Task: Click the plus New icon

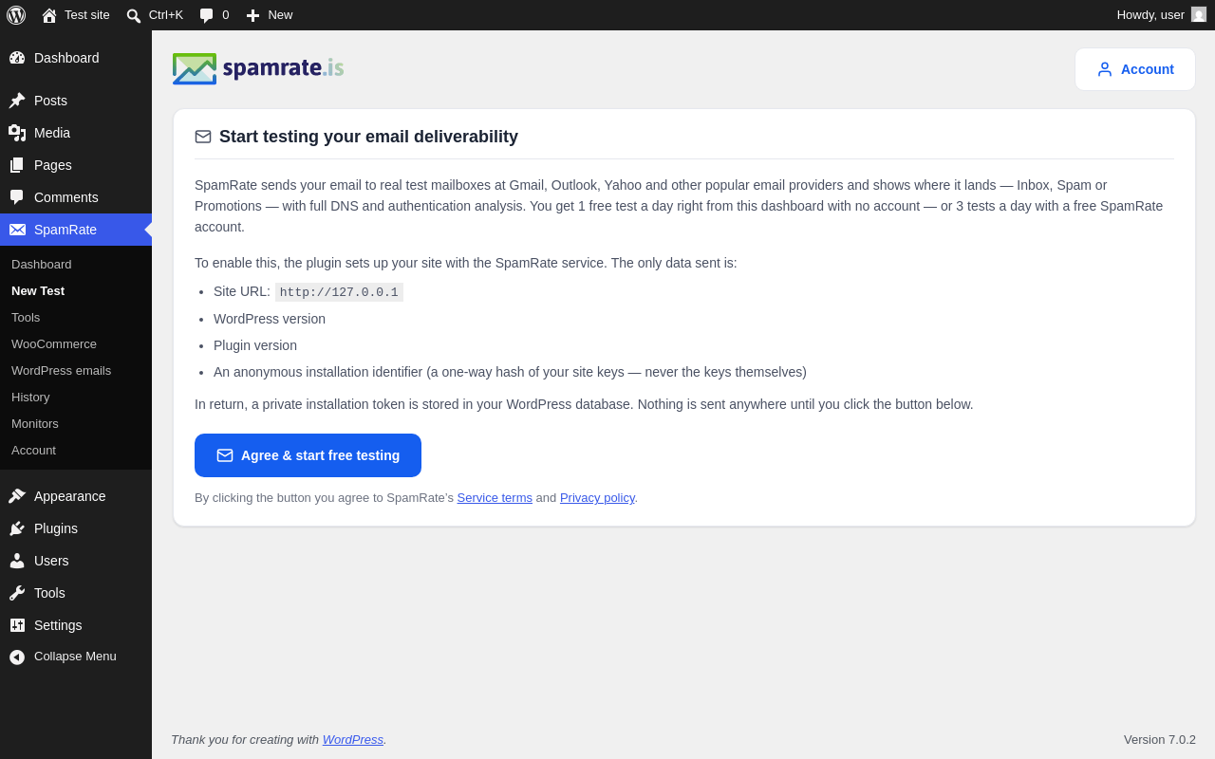Action: click(x=252, y=15)
